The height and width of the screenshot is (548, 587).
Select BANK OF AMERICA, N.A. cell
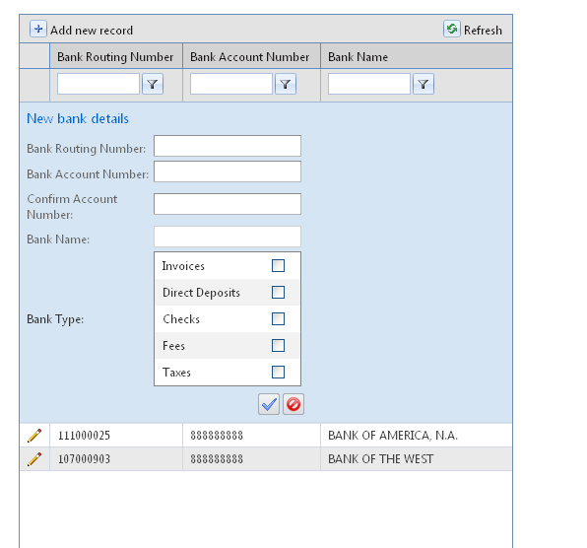click(x=393, y=436)
